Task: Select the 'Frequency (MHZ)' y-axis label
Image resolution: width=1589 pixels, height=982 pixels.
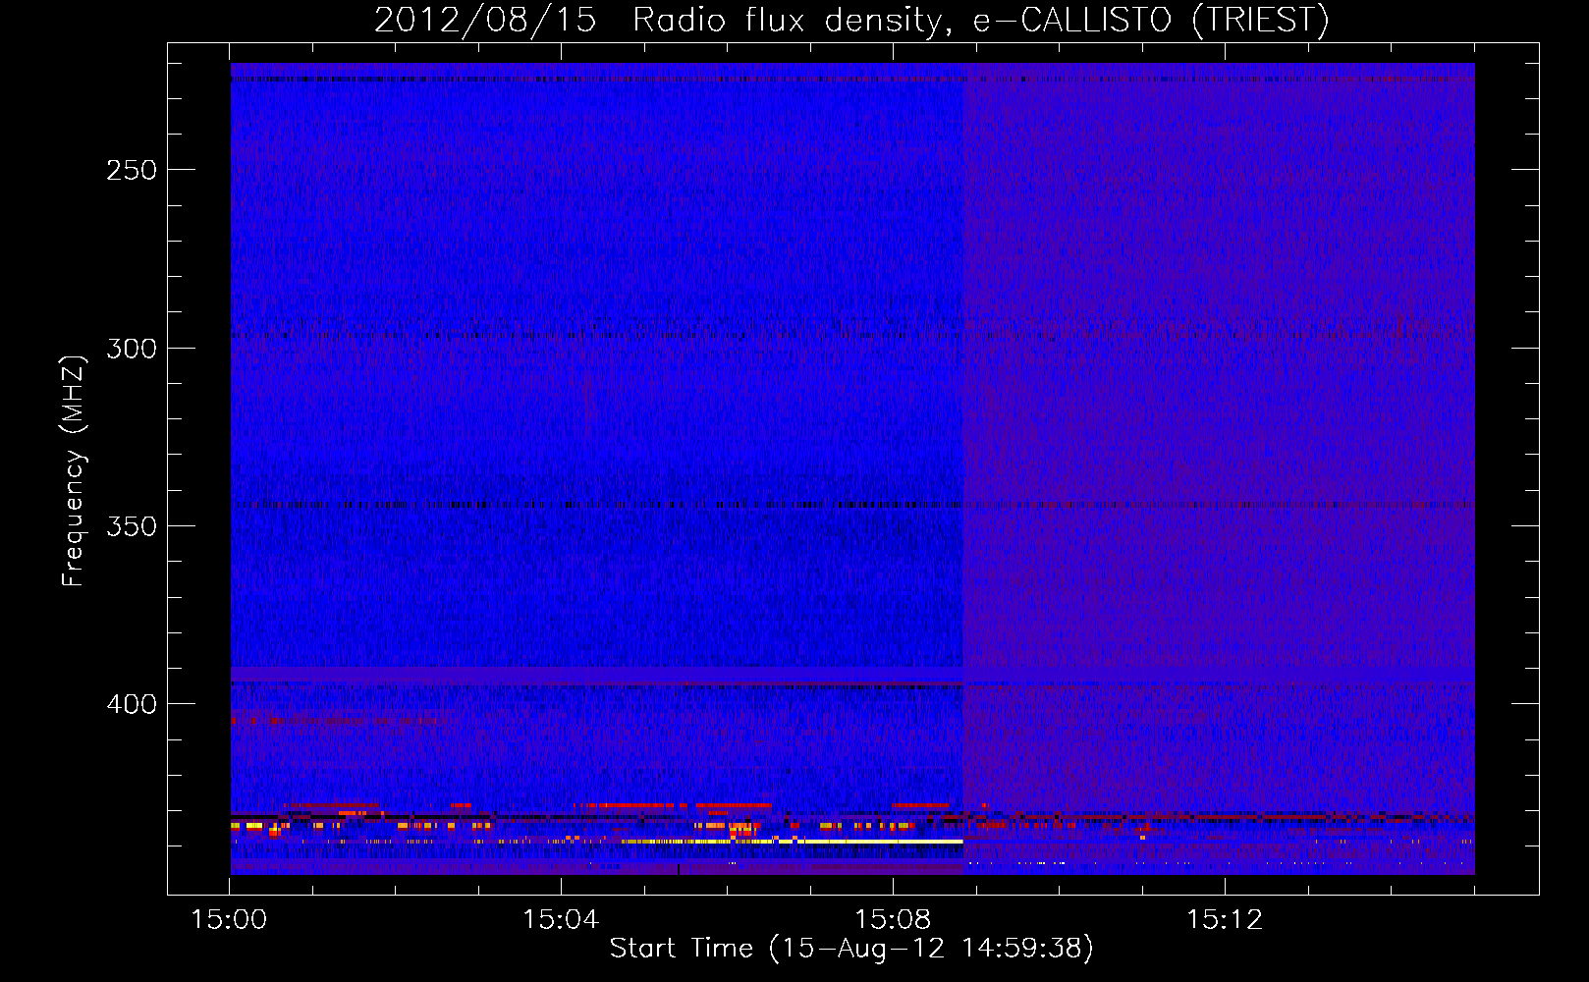Action: [x=74, y=470]
